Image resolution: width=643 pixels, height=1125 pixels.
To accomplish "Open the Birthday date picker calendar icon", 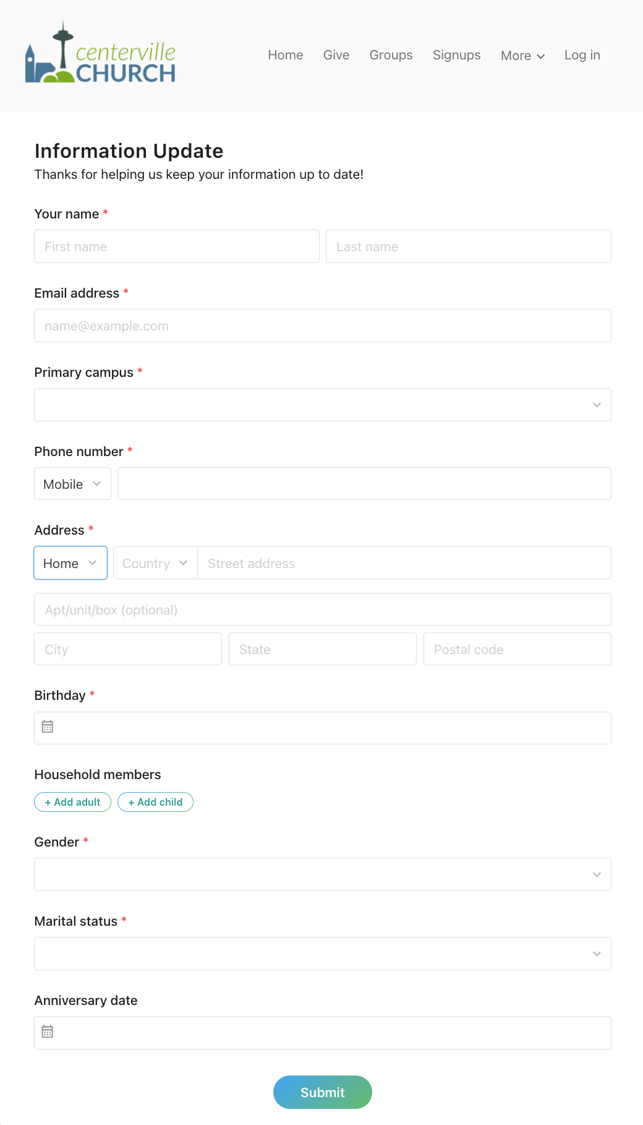I will pos(48,727).
